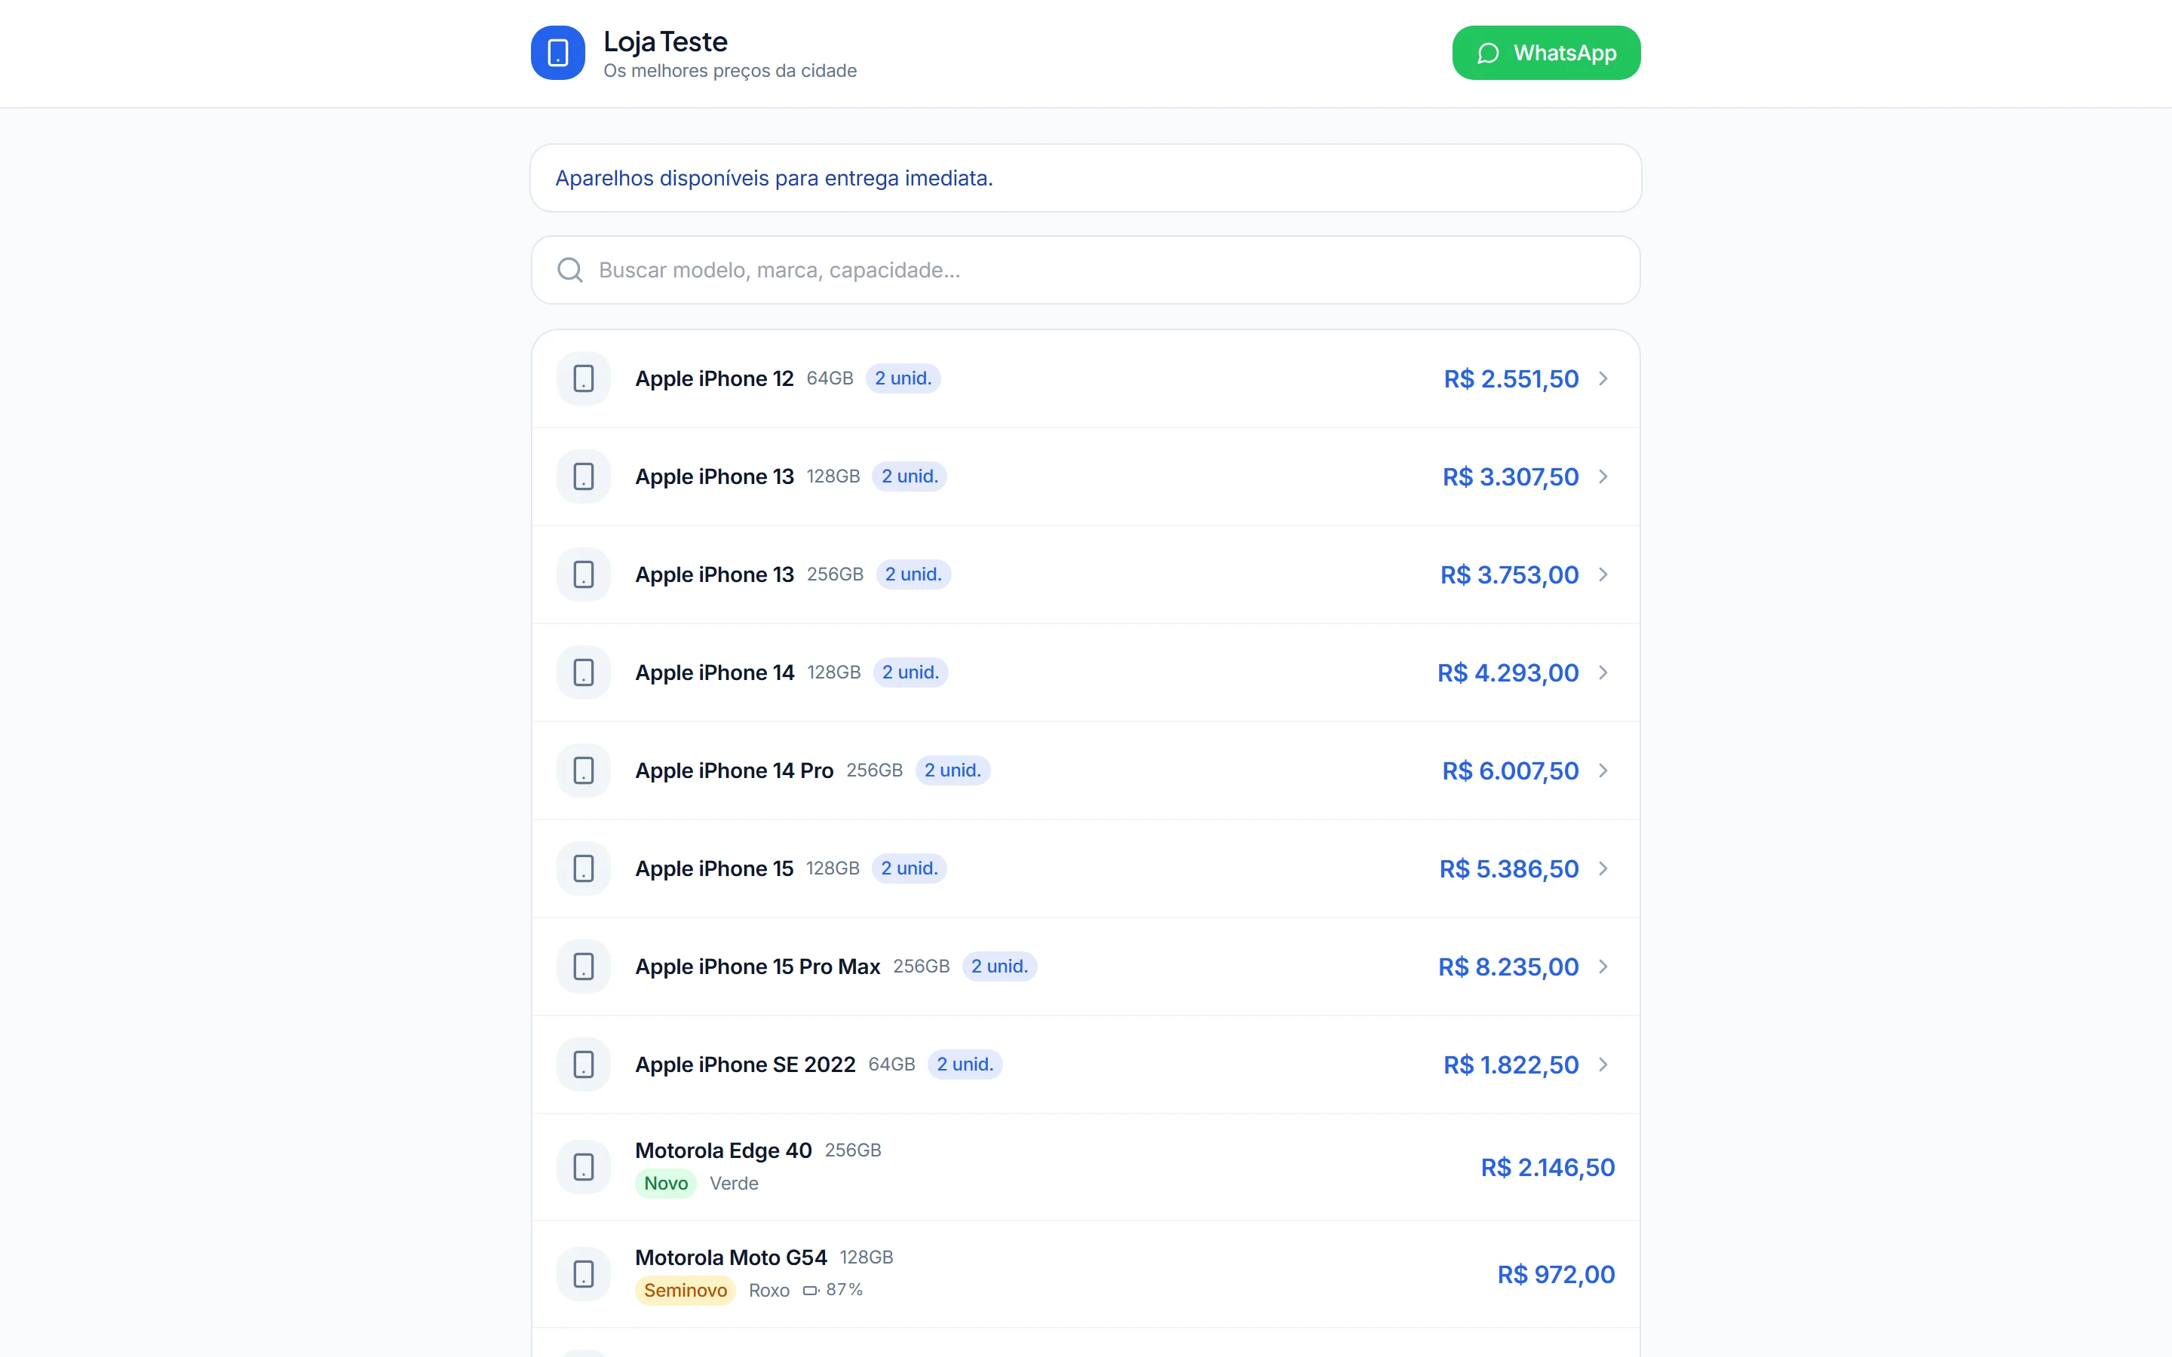Expand the iPhone 13 128GB row chevron

(x=1603, y=476)
